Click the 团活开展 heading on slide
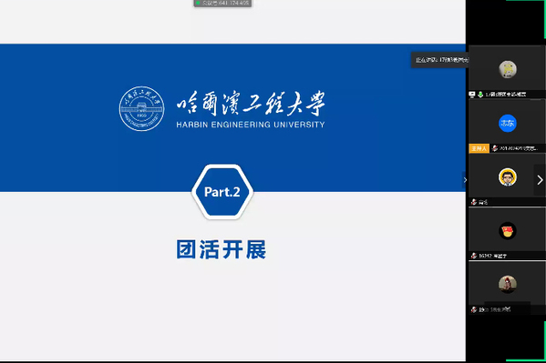 (x=221, y=249)
